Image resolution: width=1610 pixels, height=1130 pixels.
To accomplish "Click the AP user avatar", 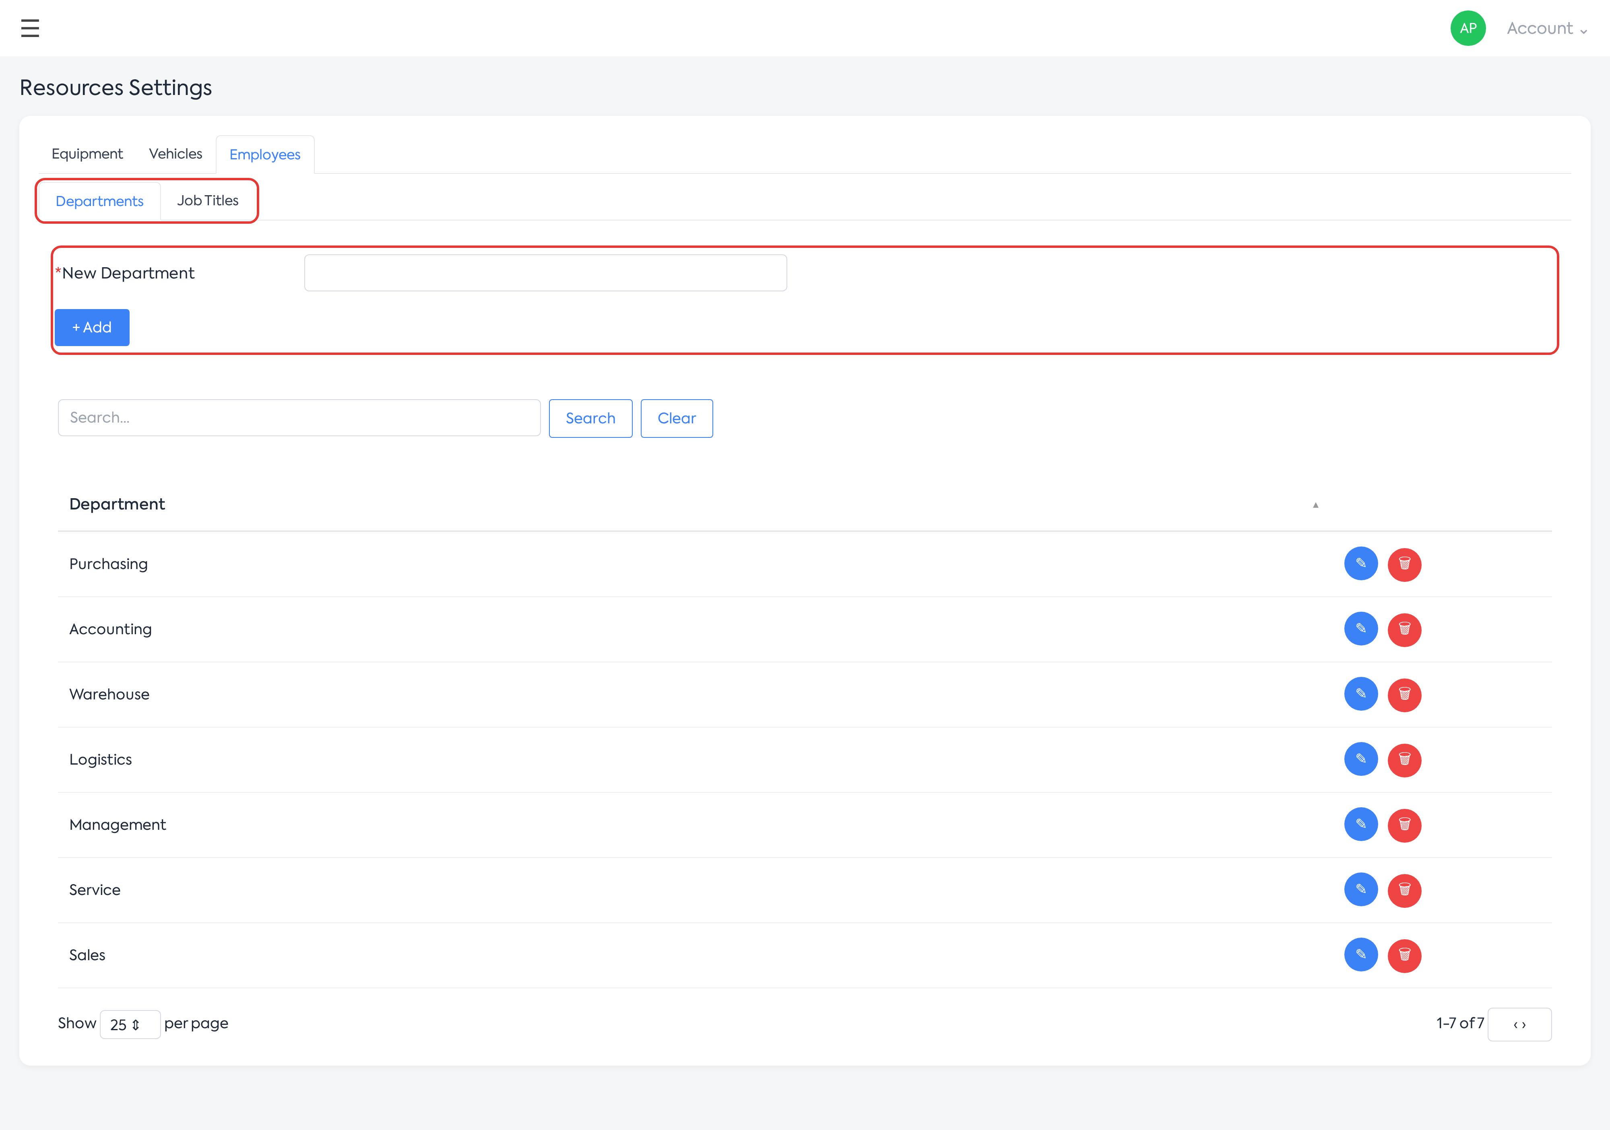I will tap(1468, 28).
